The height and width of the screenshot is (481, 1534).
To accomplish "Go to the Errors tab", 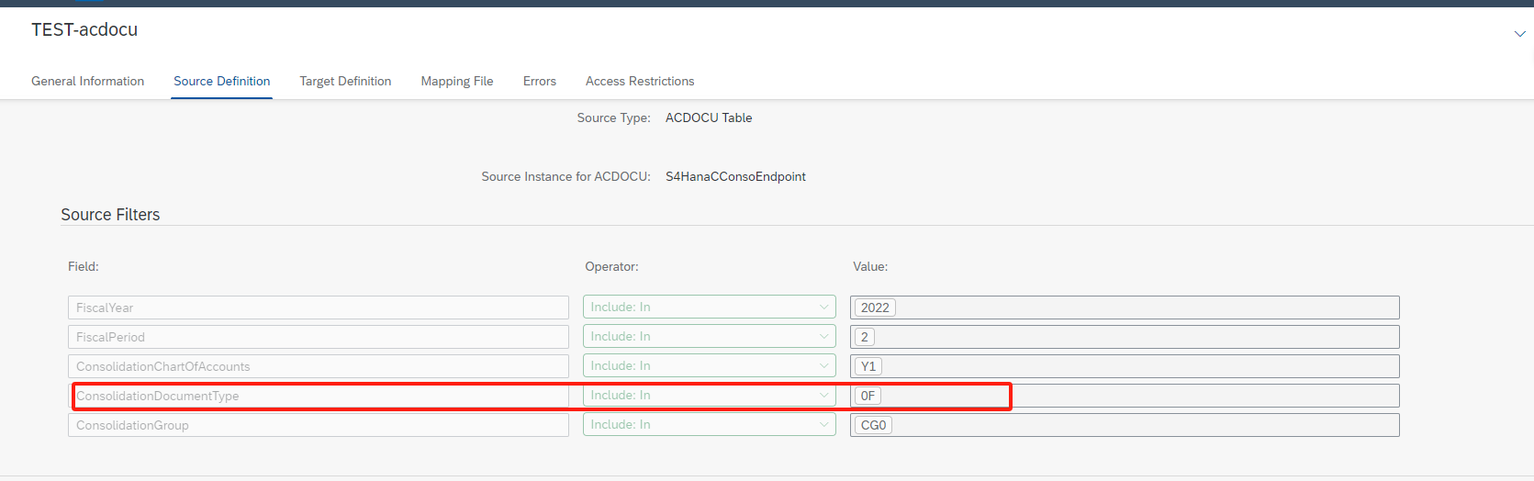I will click(x=540, y=81).
